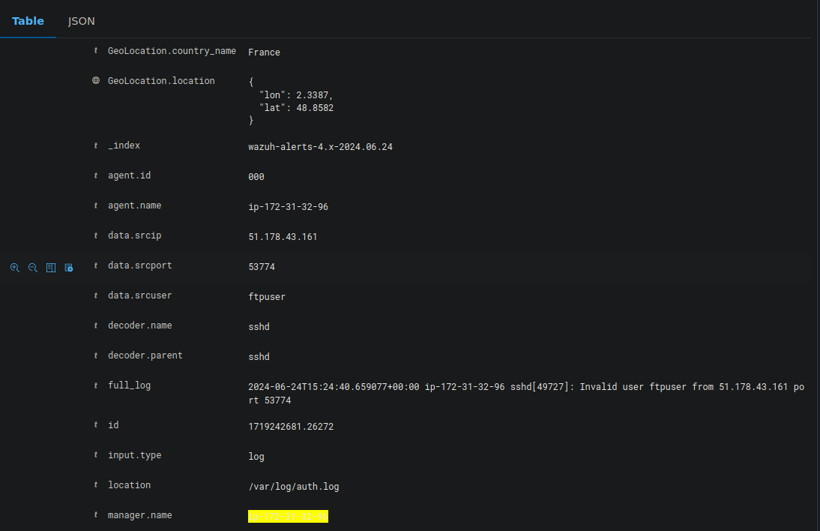Screen dimensions: 820x531
Task: Switch to the Table tab
Action: pos(28,21)
